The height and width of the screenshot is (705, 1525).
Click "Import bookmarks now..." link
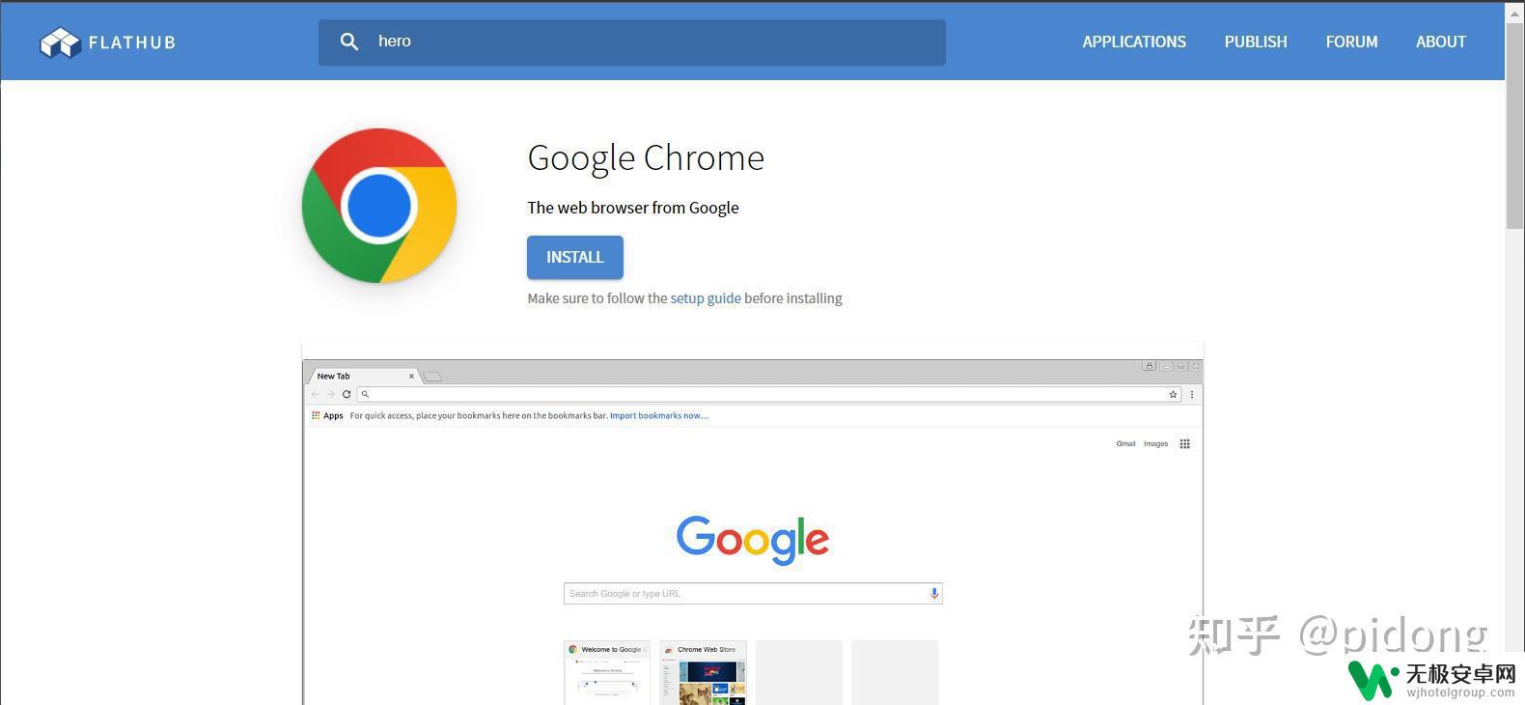pos(659,415)
